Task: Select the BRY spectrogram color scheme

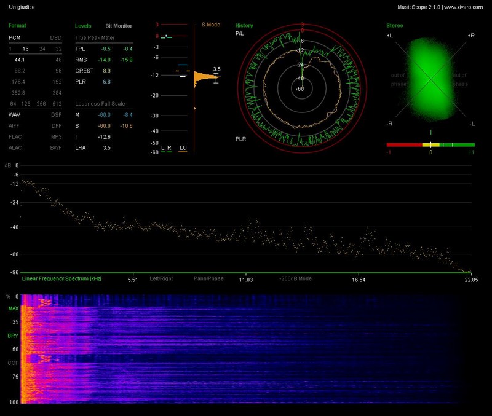Action: click(13, 336)
